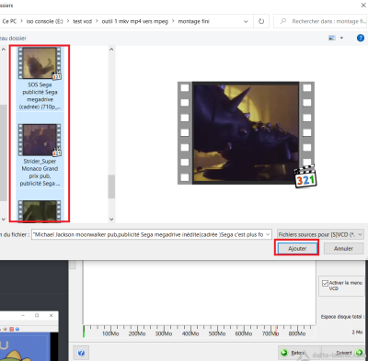Go to Ce PC in the breadcrumb

pyautogui.click(x=9, y=21)
